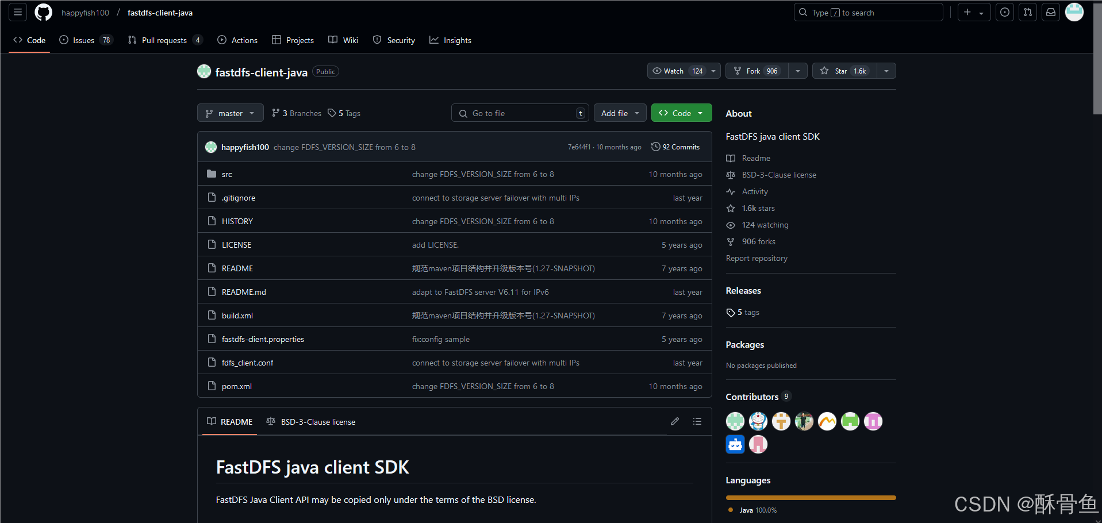This screenshot has height=523, width=1102.
Task: Expand the Star lists dropdown arrow
Action: [x=886, y=71]
